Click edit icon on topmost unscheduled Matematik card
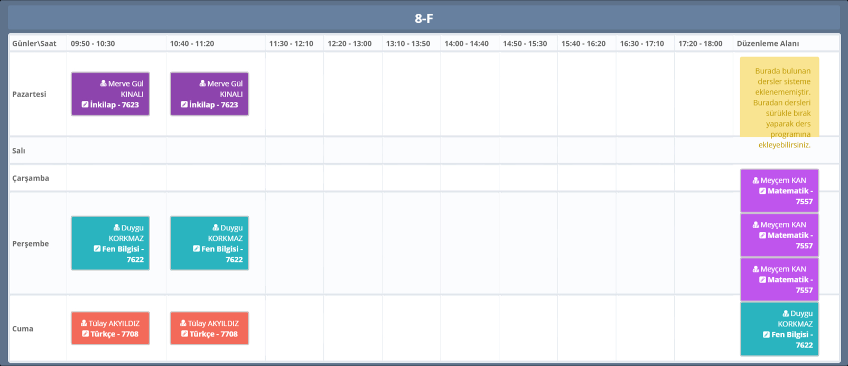The width and height of the screenshot is (848, 366). [x=762, y=191]
